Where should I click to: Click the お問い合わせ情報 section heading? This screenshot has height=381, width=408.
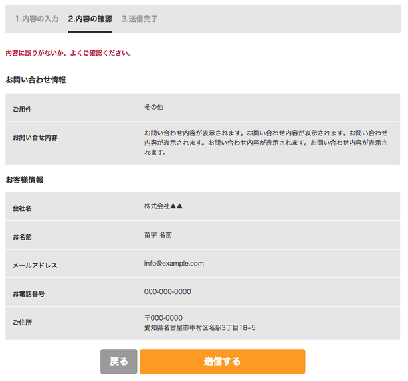(x=35, y=80)
